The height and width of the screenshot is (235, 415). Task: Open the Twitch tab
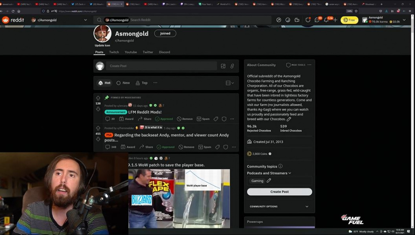[114, 52]
